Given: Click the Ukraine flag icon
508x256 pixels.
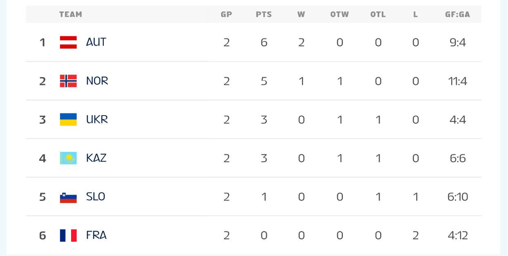Looking at the screenshot, I should click(x=68, y=120).
